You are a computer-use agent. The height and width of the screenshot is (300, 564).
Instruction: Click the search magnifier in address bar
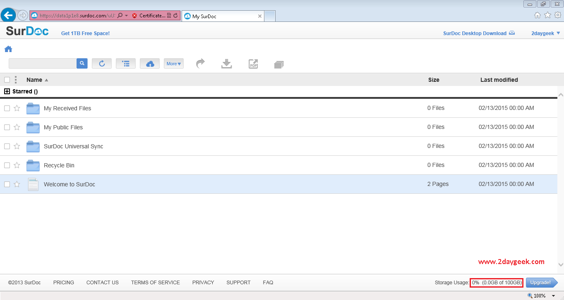[120, 16]
